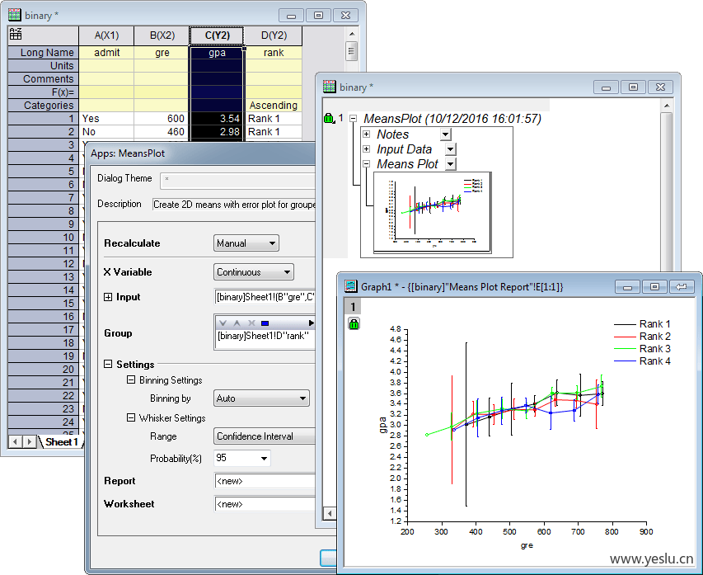The image size is (703, 575).
Task: Open the Recalculate dropdown set to Manual
Action: pos(246,243)
